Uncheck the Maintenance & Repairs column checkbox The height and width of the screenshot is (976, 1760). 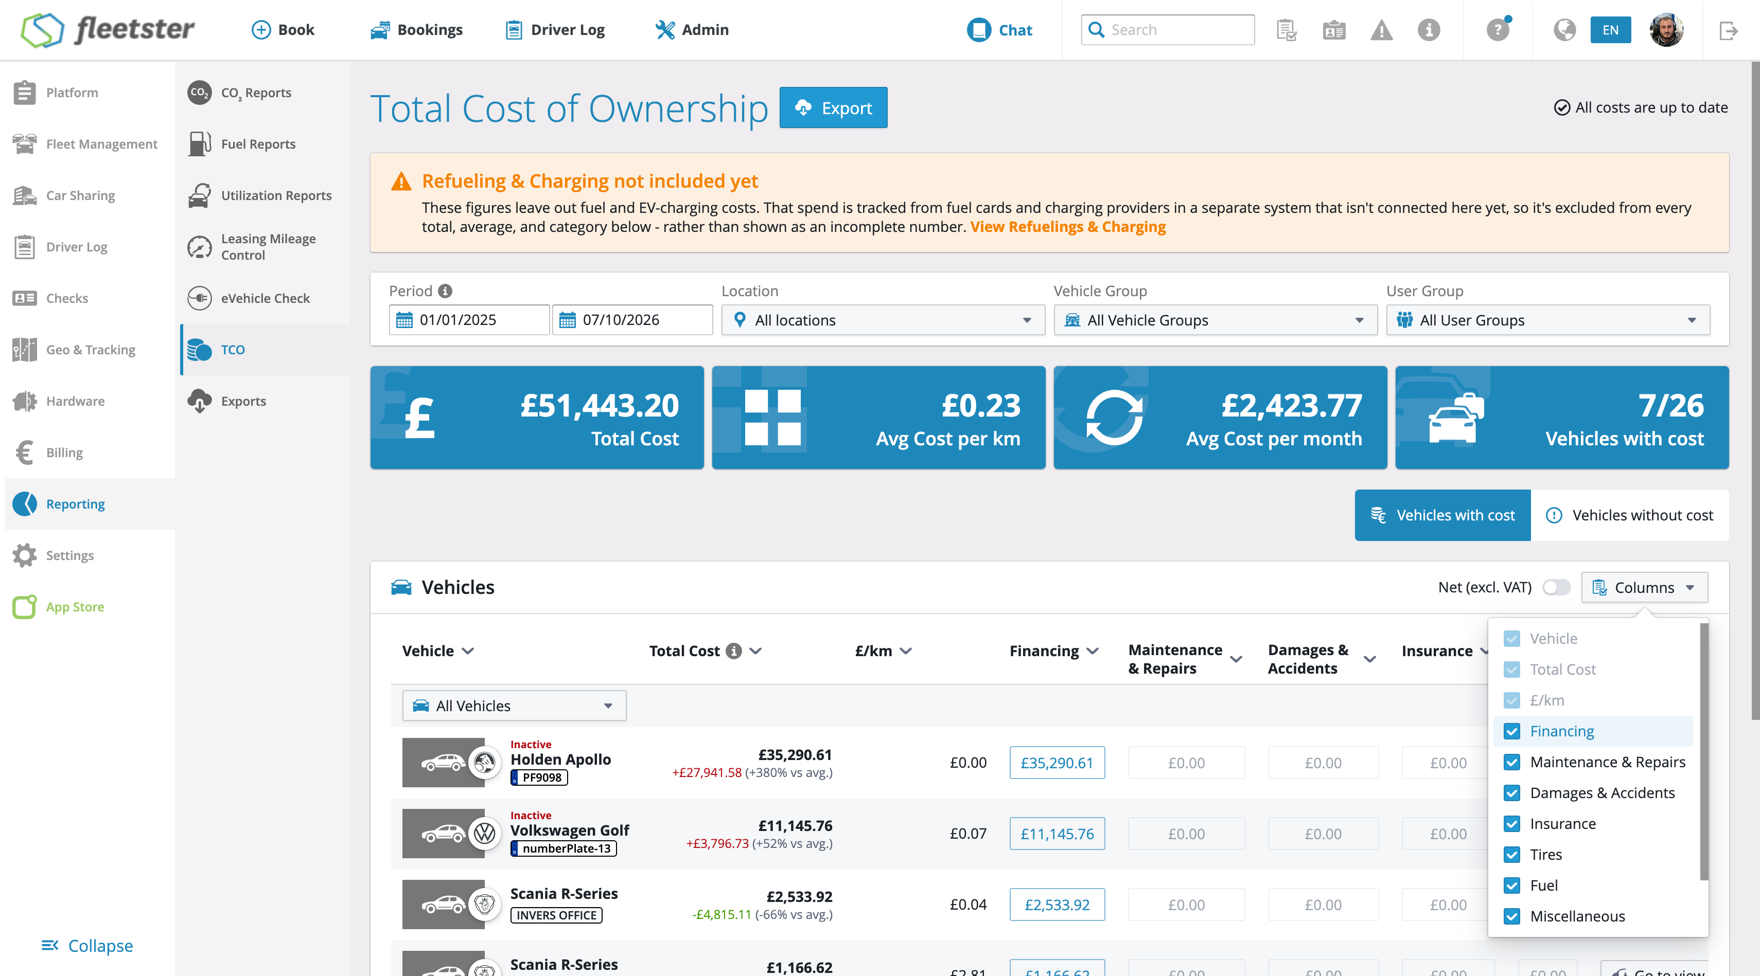click(1511, 762)
